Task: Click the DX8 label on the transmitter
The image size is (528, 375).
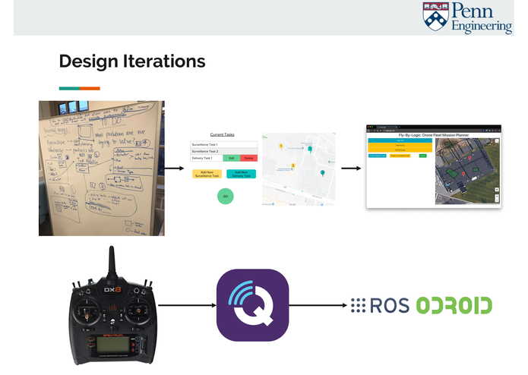Action: tap(112, 290)
